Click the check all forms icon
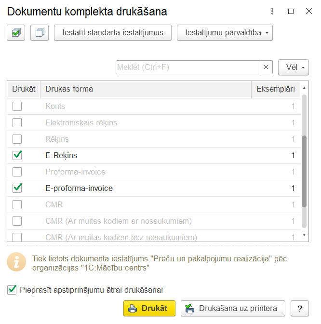Image resolution: width=321 pixels, height=324 pixels. pos(16,33)
